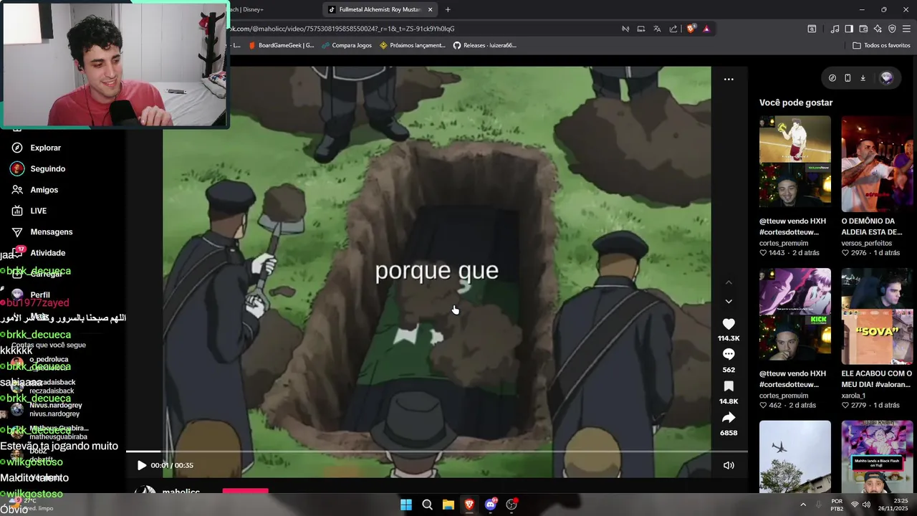Open 'O DEMÔNIO DA ALDEIA' video thumbnail

point(877,163)
